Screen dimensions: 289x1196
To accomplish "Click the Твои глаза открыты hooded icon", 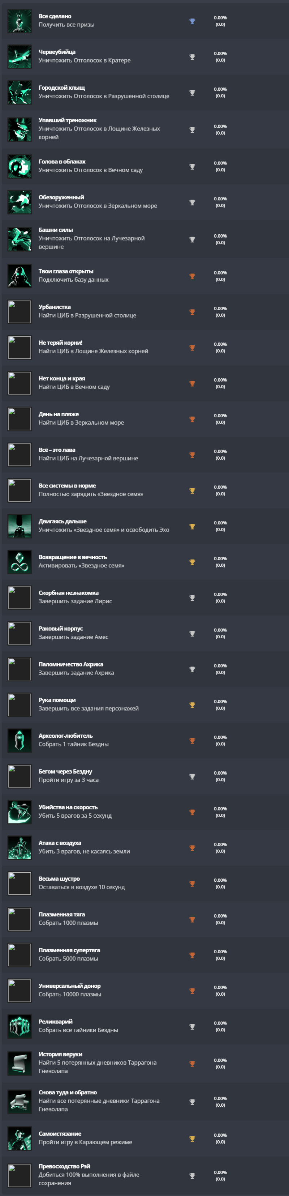I will click(x=20, y=276).
